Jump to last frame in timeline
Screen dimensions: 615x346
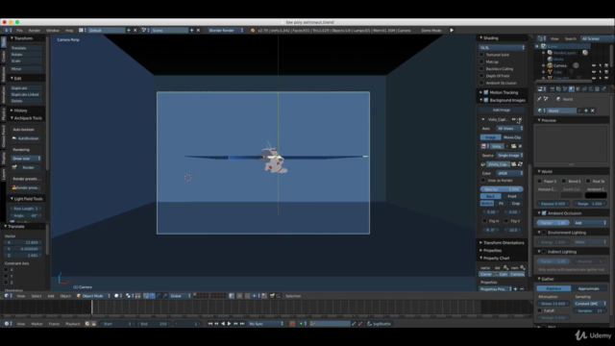pos(242,324)
